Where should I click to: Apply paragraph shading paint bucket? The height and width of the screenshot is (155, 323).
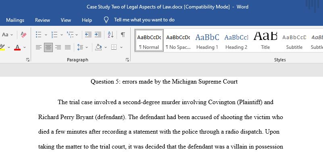(99, 47)
